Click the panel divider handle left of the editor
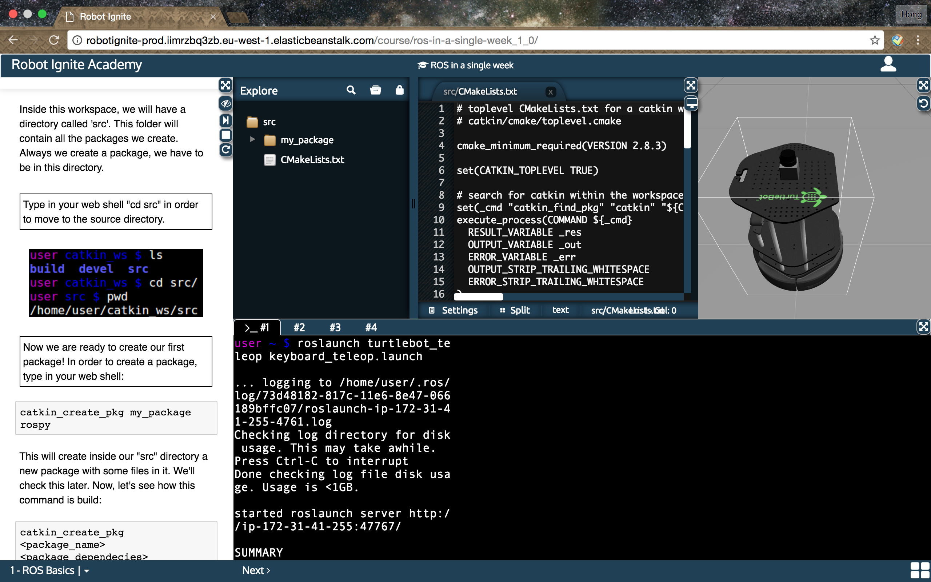The height and width of the screenshot is (582, 931). tap(413, 203)
